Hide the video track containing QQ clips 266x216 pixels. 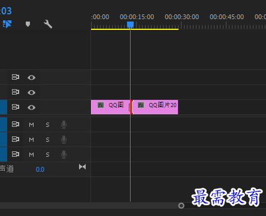pos(31,108)
